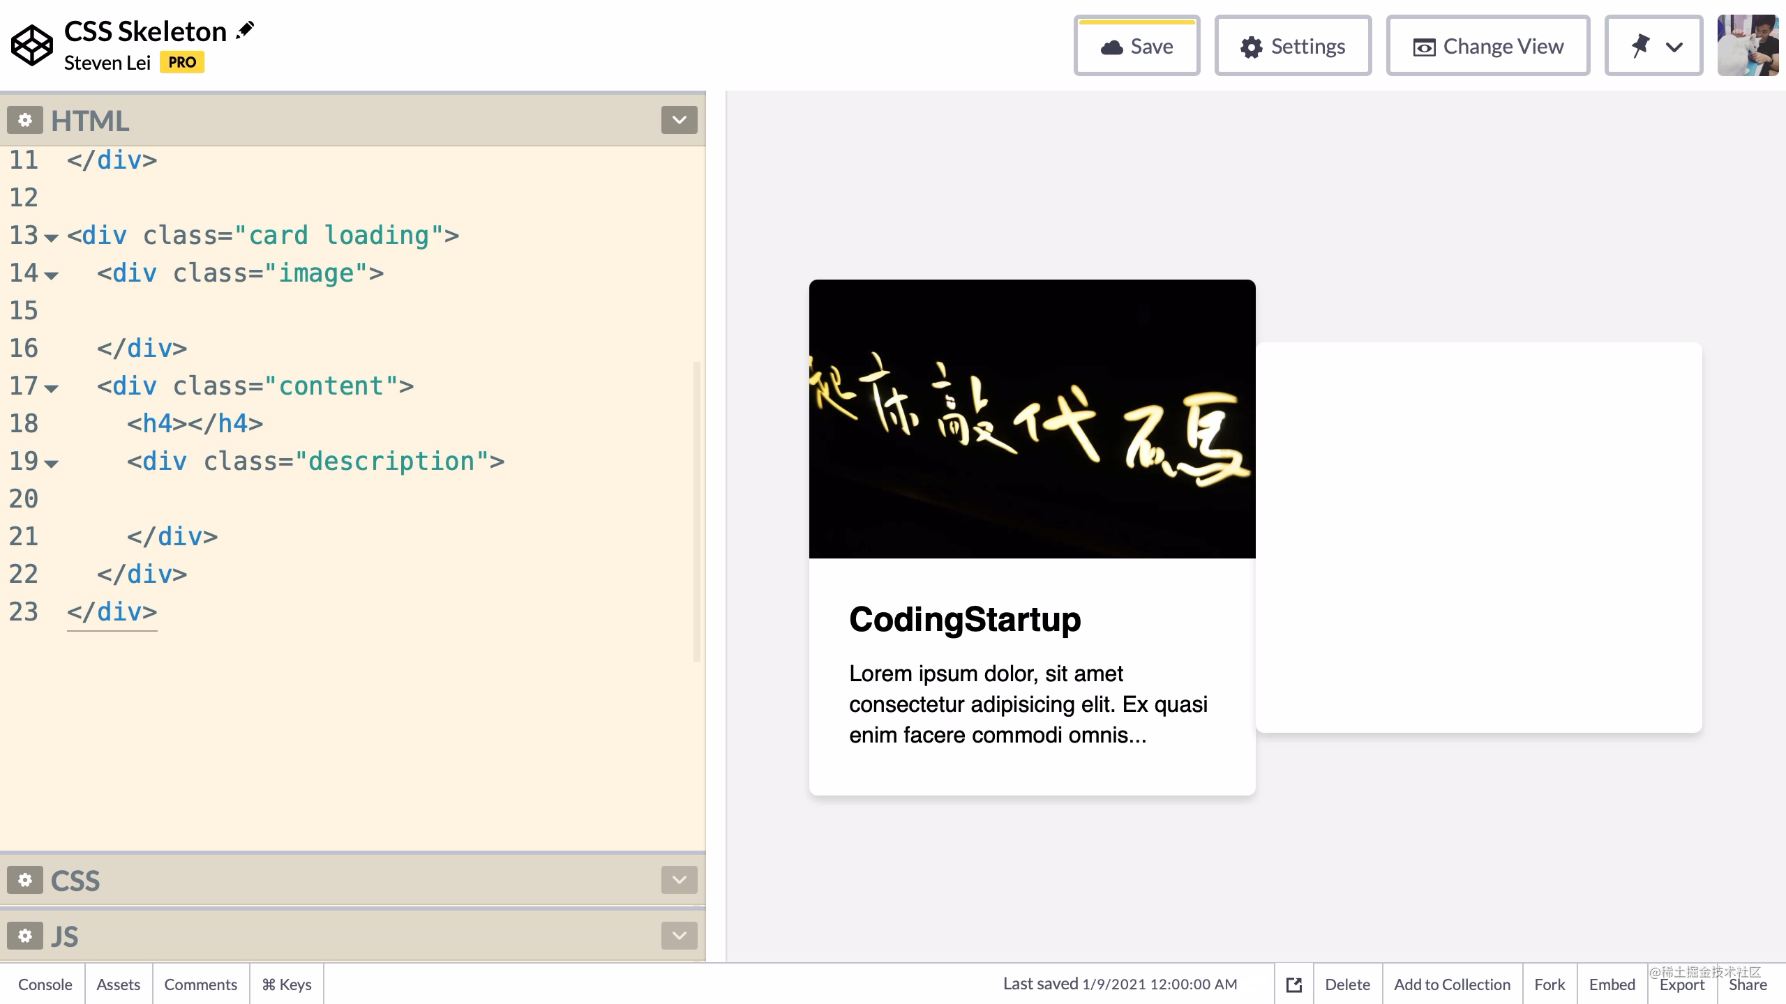1786x1004 pixels.
Task: Open the JS editor settings gear
Action: pyautogui.click(x=25, y=936)
